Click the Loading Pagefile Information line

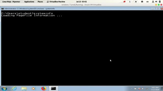32,15
